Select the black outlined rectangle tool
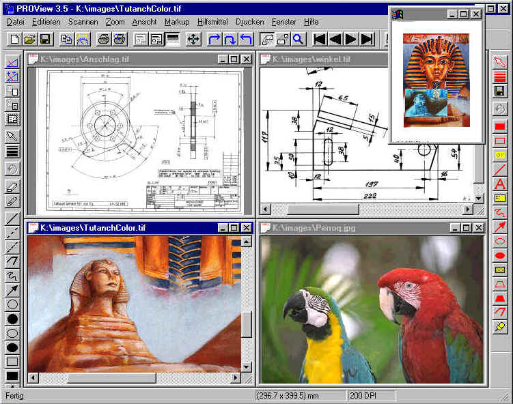Image resolution: width=513 pixels, height=404 pixels. (x=12, y=362)
